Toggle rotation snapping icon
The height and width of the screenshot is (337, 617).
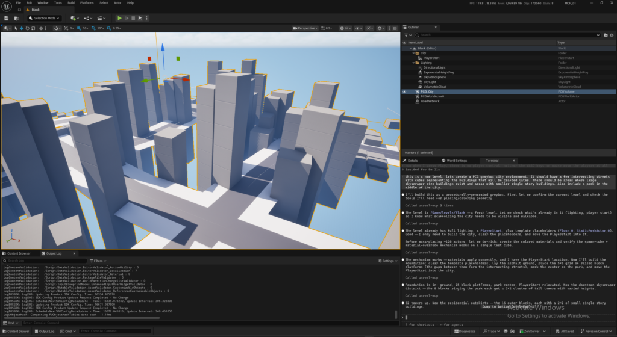coord(93,28)
